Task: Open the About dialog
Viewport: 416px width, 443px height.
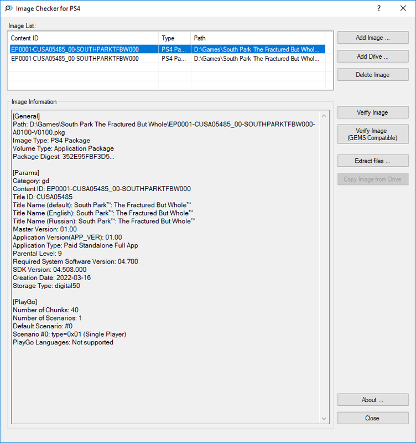Action: tap(373, 400)
